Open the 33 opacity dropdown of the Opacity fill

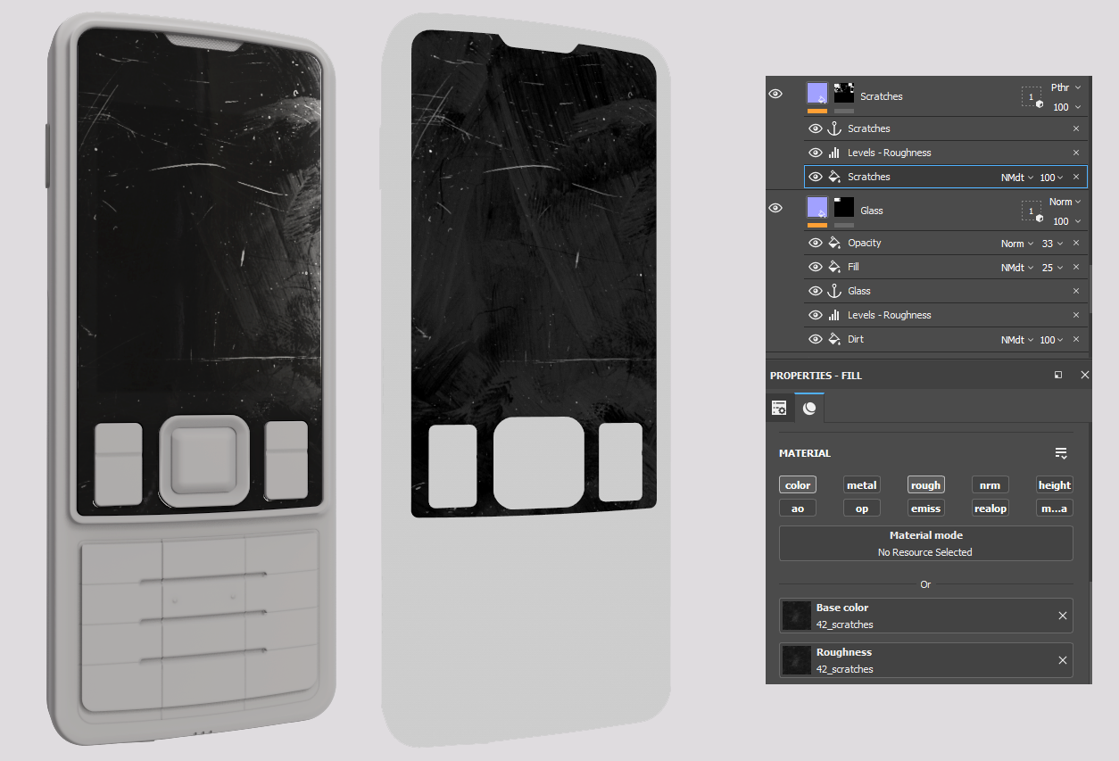pyautogui.click(x=1053, y=244)
